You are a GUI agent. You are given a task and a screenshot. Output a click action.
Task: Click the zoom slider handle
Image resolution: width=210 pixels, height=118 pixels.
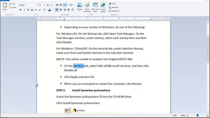[198, 115]
